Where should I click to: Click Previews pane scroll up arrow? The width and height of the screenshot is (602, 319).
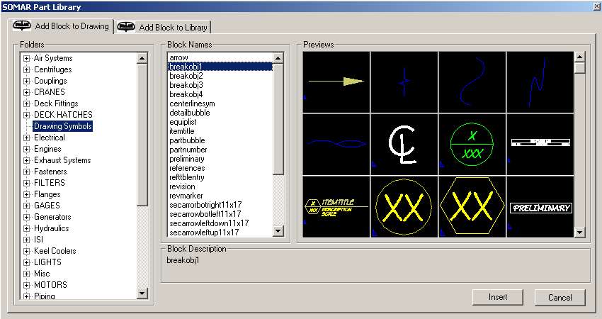(579, 57)
